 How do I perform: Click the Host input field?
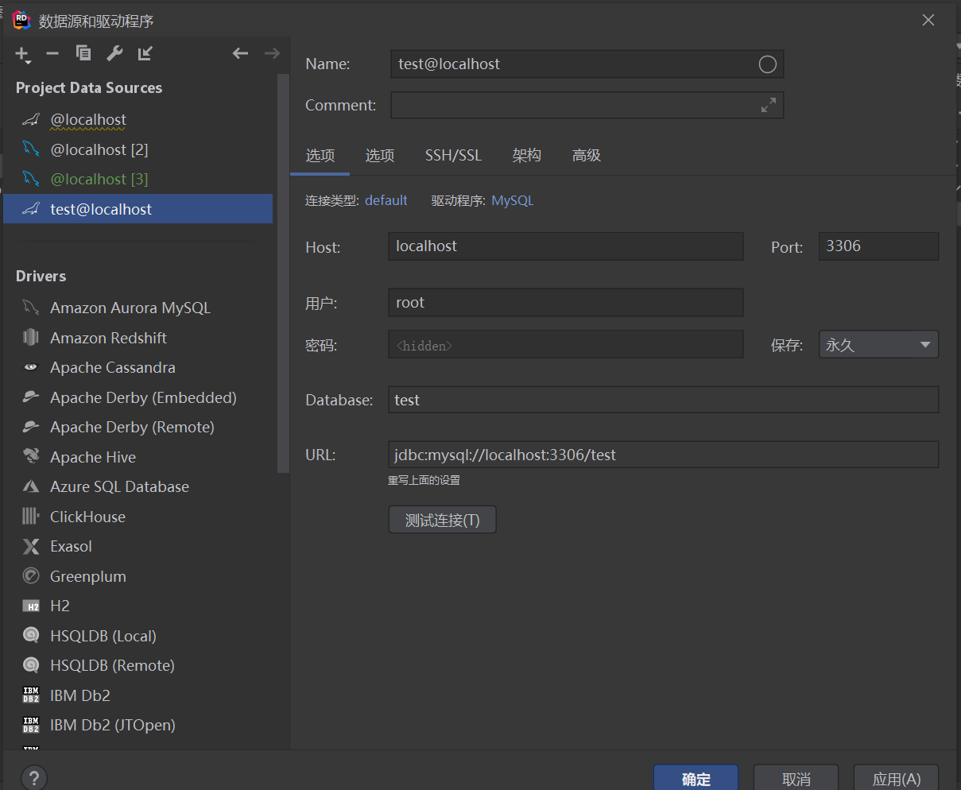tap(566, 246)
